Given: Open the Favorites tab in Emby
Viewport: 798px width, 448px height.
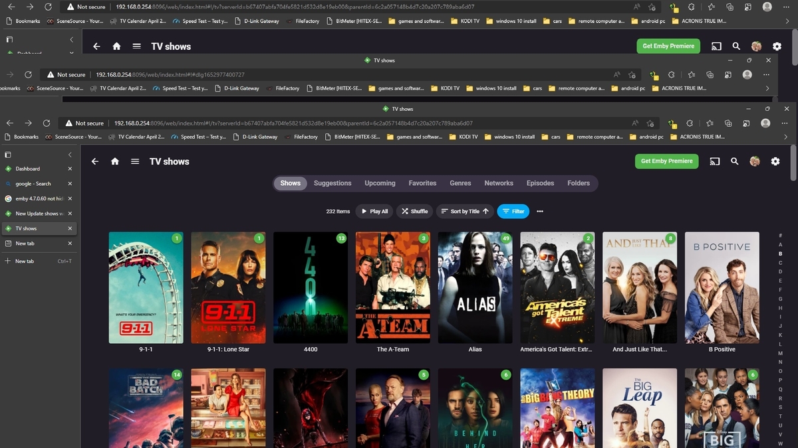Looking at the screenshot, I should pyautogui.click(x=422, y=183).
